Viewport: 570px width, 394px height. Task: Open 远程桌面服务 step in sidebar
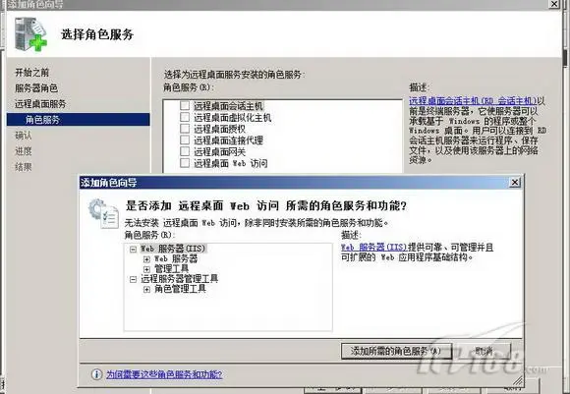coord(40,103)
